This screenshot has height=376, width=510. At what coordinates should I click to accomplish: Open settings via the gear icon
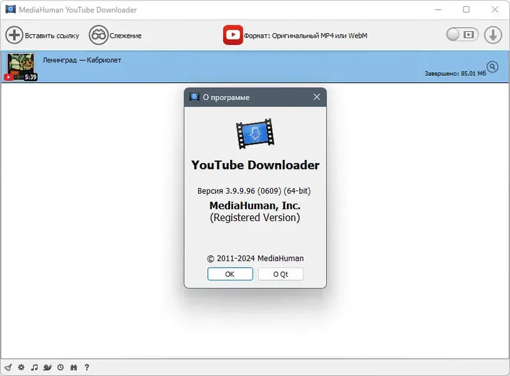click(x=21, y=367)
